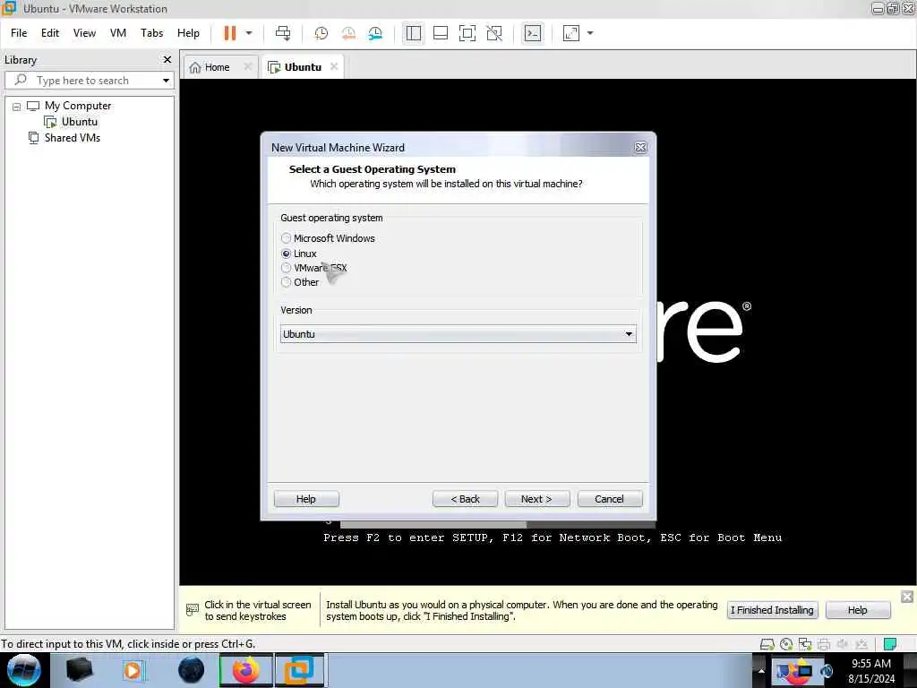Select the Ubuntu VM in the library tree

80,122
